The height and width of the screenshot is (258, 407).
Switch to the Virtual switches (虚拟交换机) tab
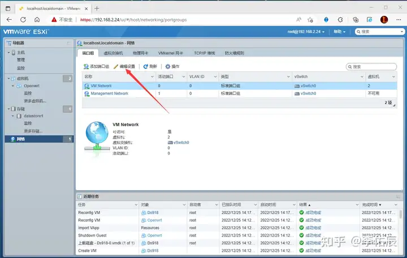[x=114, y=53]
